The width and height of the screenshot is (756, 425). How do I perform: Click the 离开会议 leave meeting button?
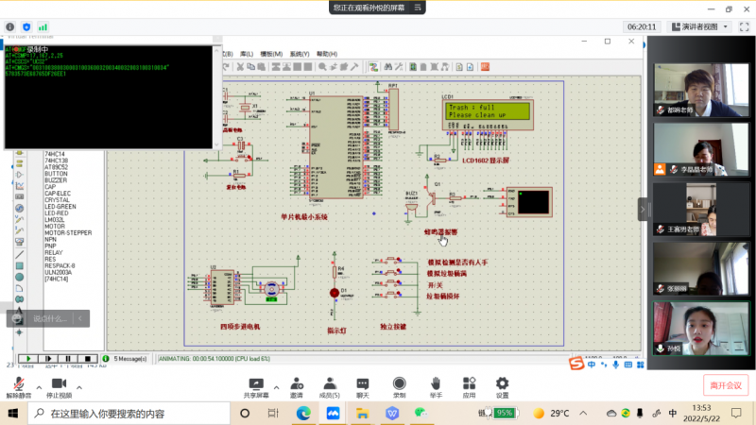(x=725, y=384)
